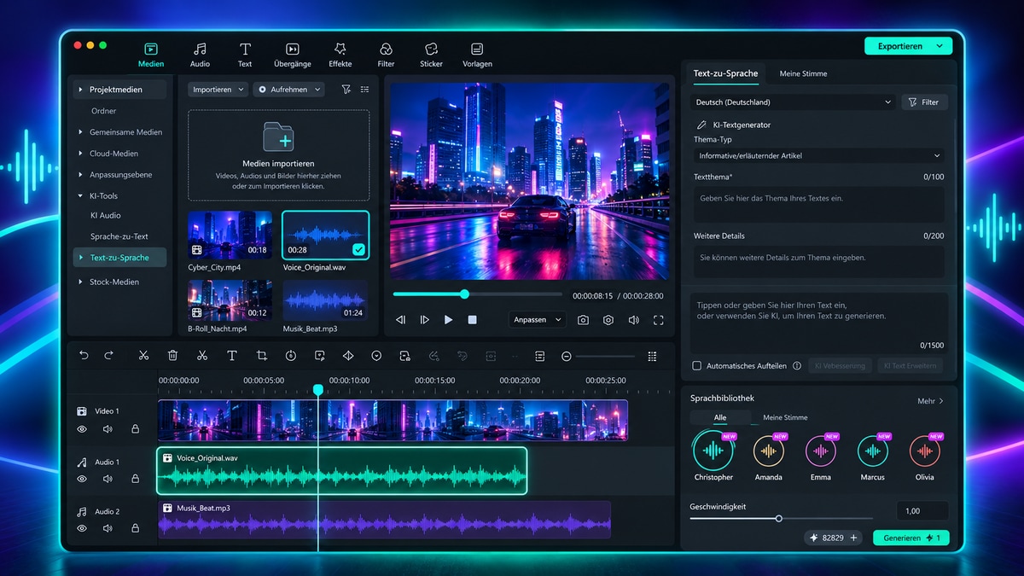Click the grid dots icon at timeline toolbar end
Screen dimensions: 1024x576
(652, 356)
